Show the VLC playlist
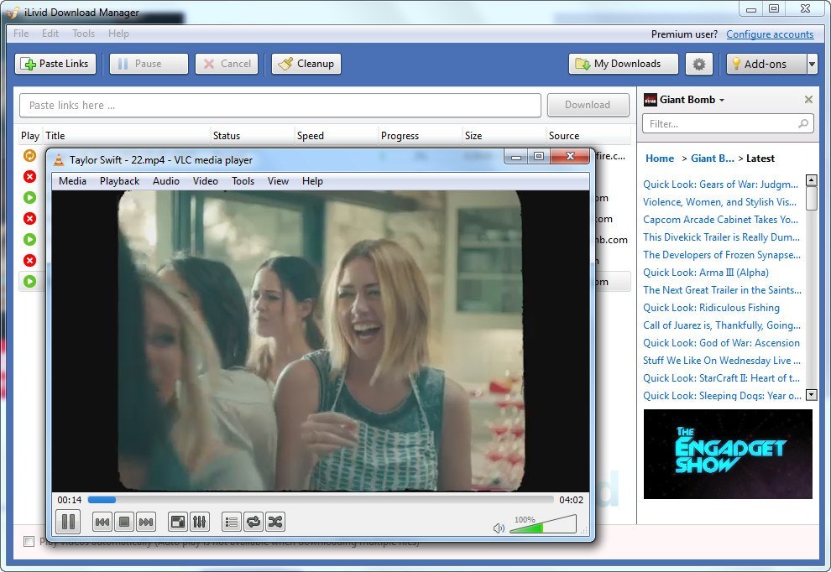831x572 pixels. tap(232, 522)
